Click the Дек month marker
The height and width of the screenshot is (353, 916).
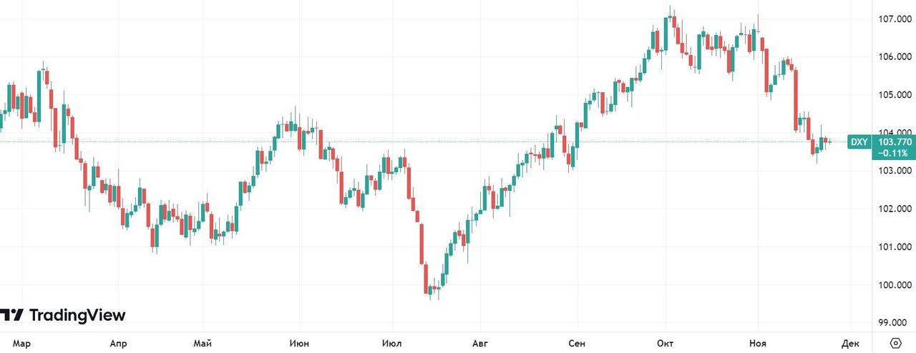pos(850,344)
